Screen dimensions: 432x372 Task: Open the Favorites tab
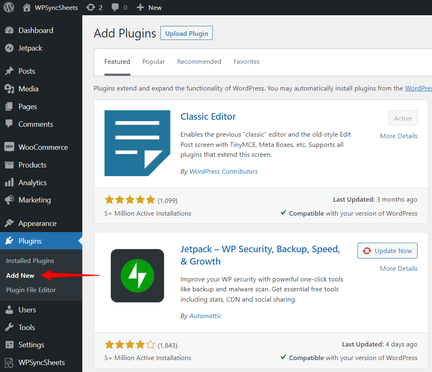(x=246, y=62)
